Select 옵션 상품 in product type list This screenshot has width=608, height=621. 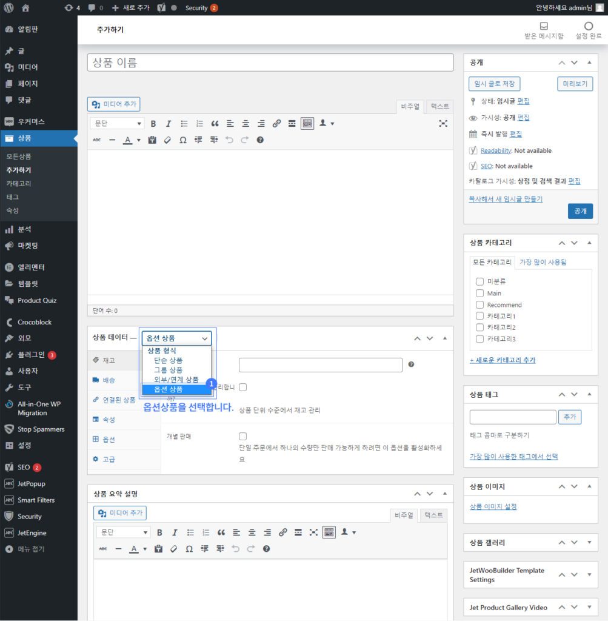coord(176,389)
